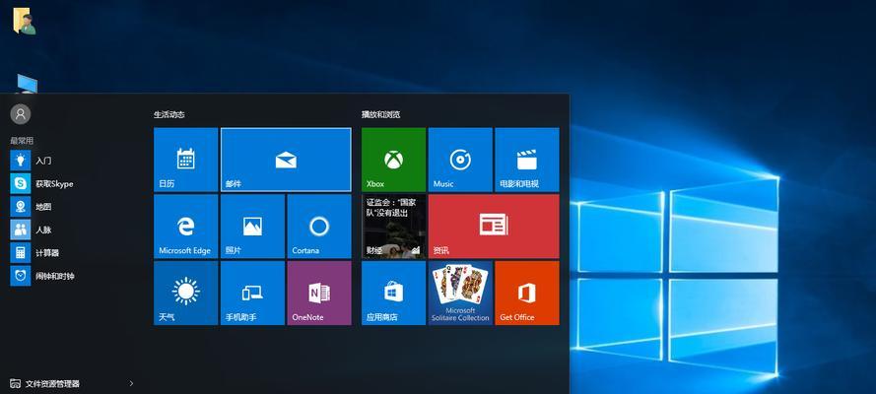The height and width of the screenshot is (394, 876).
Task: Open 计算器 calculator from the most-used list
Action: 73,253
